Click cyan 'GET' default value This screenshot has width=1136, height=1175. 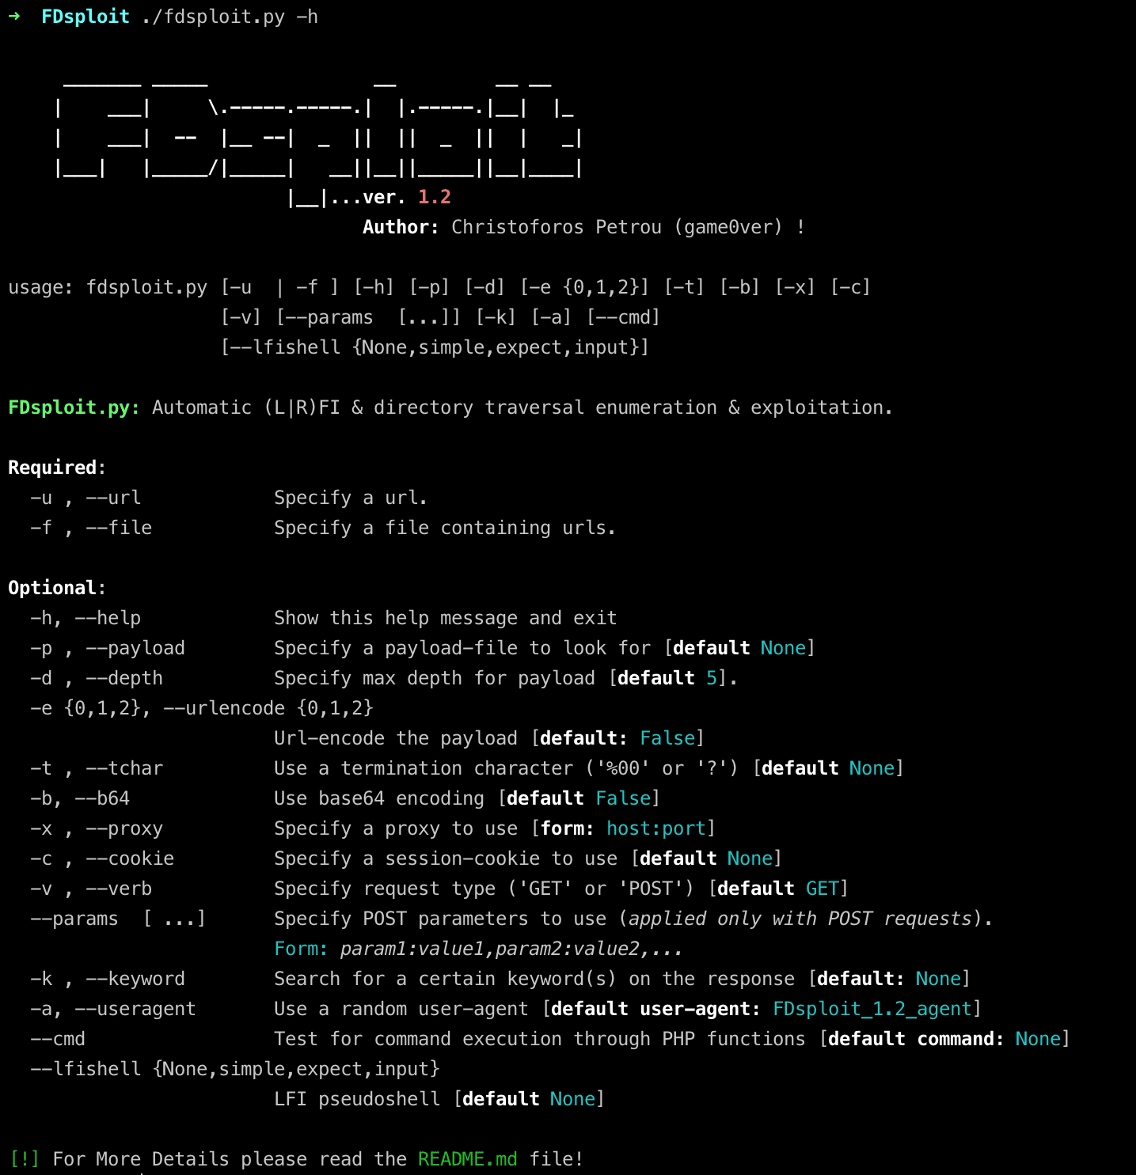pyautogui.click(x=823, y=889)
